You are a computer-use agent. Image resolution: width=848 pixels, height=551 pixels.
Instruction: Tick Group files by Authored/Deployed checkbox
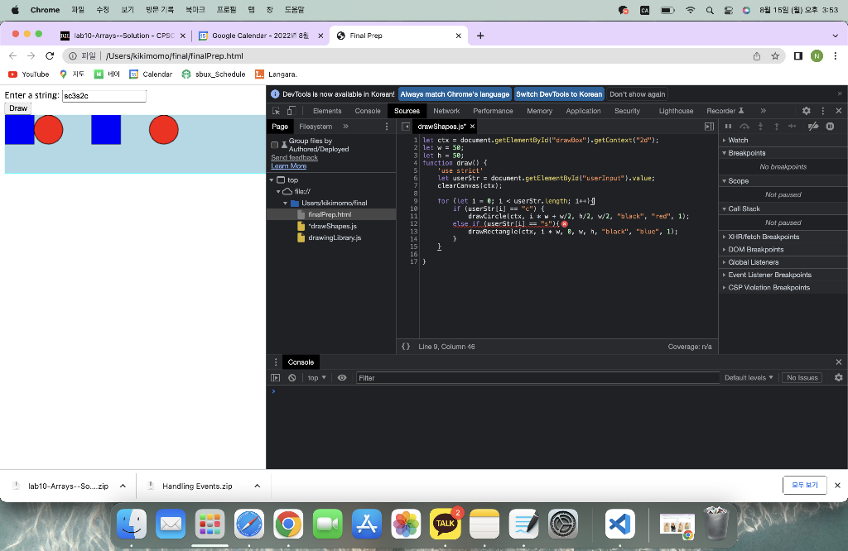tap(274, 145)
